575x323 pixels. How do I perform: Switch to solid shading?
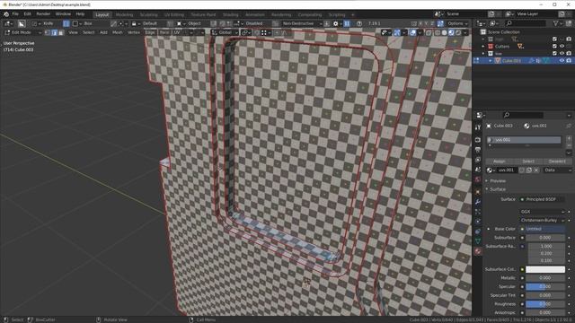point(445,32)
